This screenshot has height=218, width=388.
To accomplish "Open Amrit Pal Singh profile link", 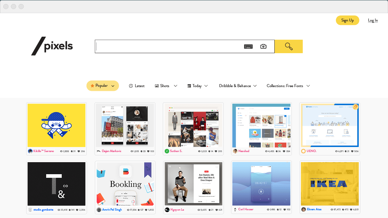I will coord(112,210).
